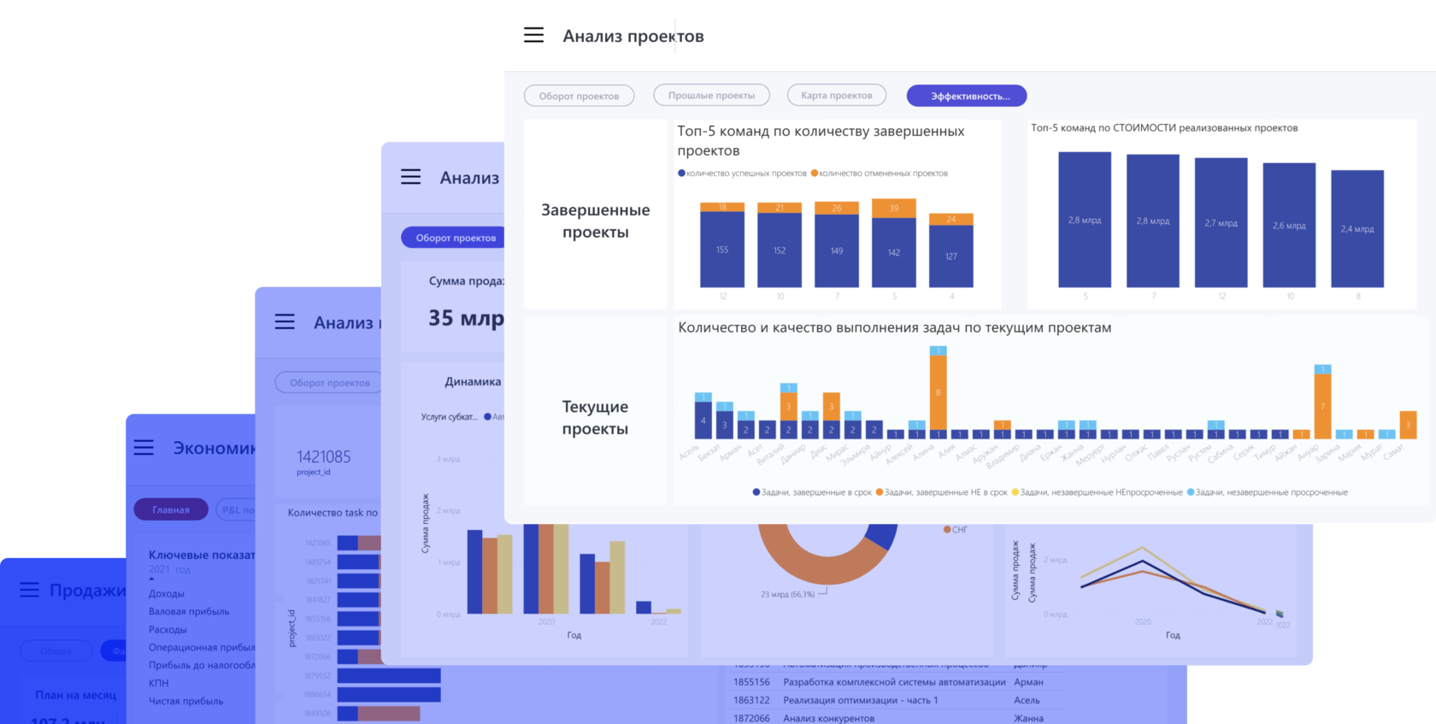Open hamburger menu beside "Анализ проектов" title
This screenshot has height=724, width=1436.
coord(533,35)
